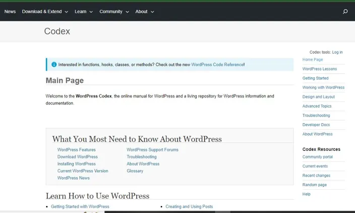355x213 pixels.
Task: Follow the WordPress Code Reference link
Action: tap(217, 65)
